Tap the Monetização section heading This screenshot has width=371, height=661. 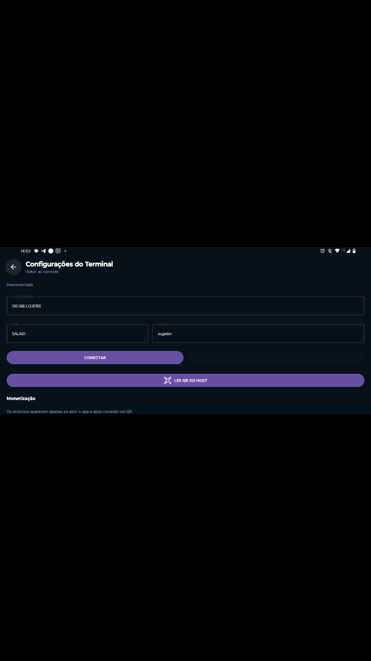21,398
